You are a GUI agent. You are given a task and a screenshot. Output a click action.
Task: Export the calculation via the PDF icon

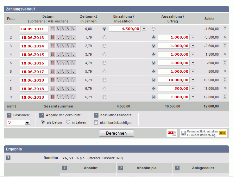click(x=172, y=133)
